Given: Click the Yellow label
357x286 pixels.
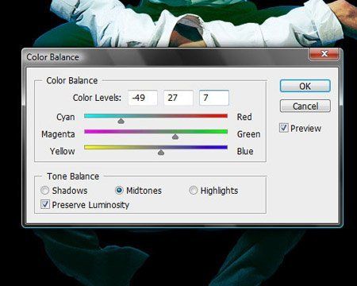Looking at the screenshot, I should click(63, 151).
